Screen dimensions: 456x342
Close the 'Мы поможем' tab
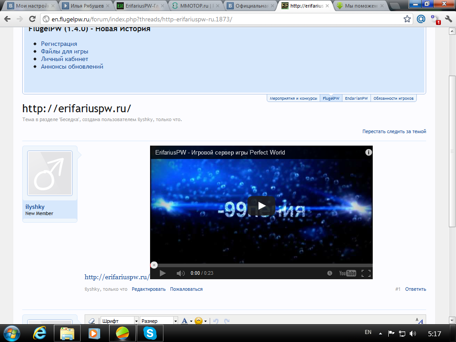coord(382,6)
